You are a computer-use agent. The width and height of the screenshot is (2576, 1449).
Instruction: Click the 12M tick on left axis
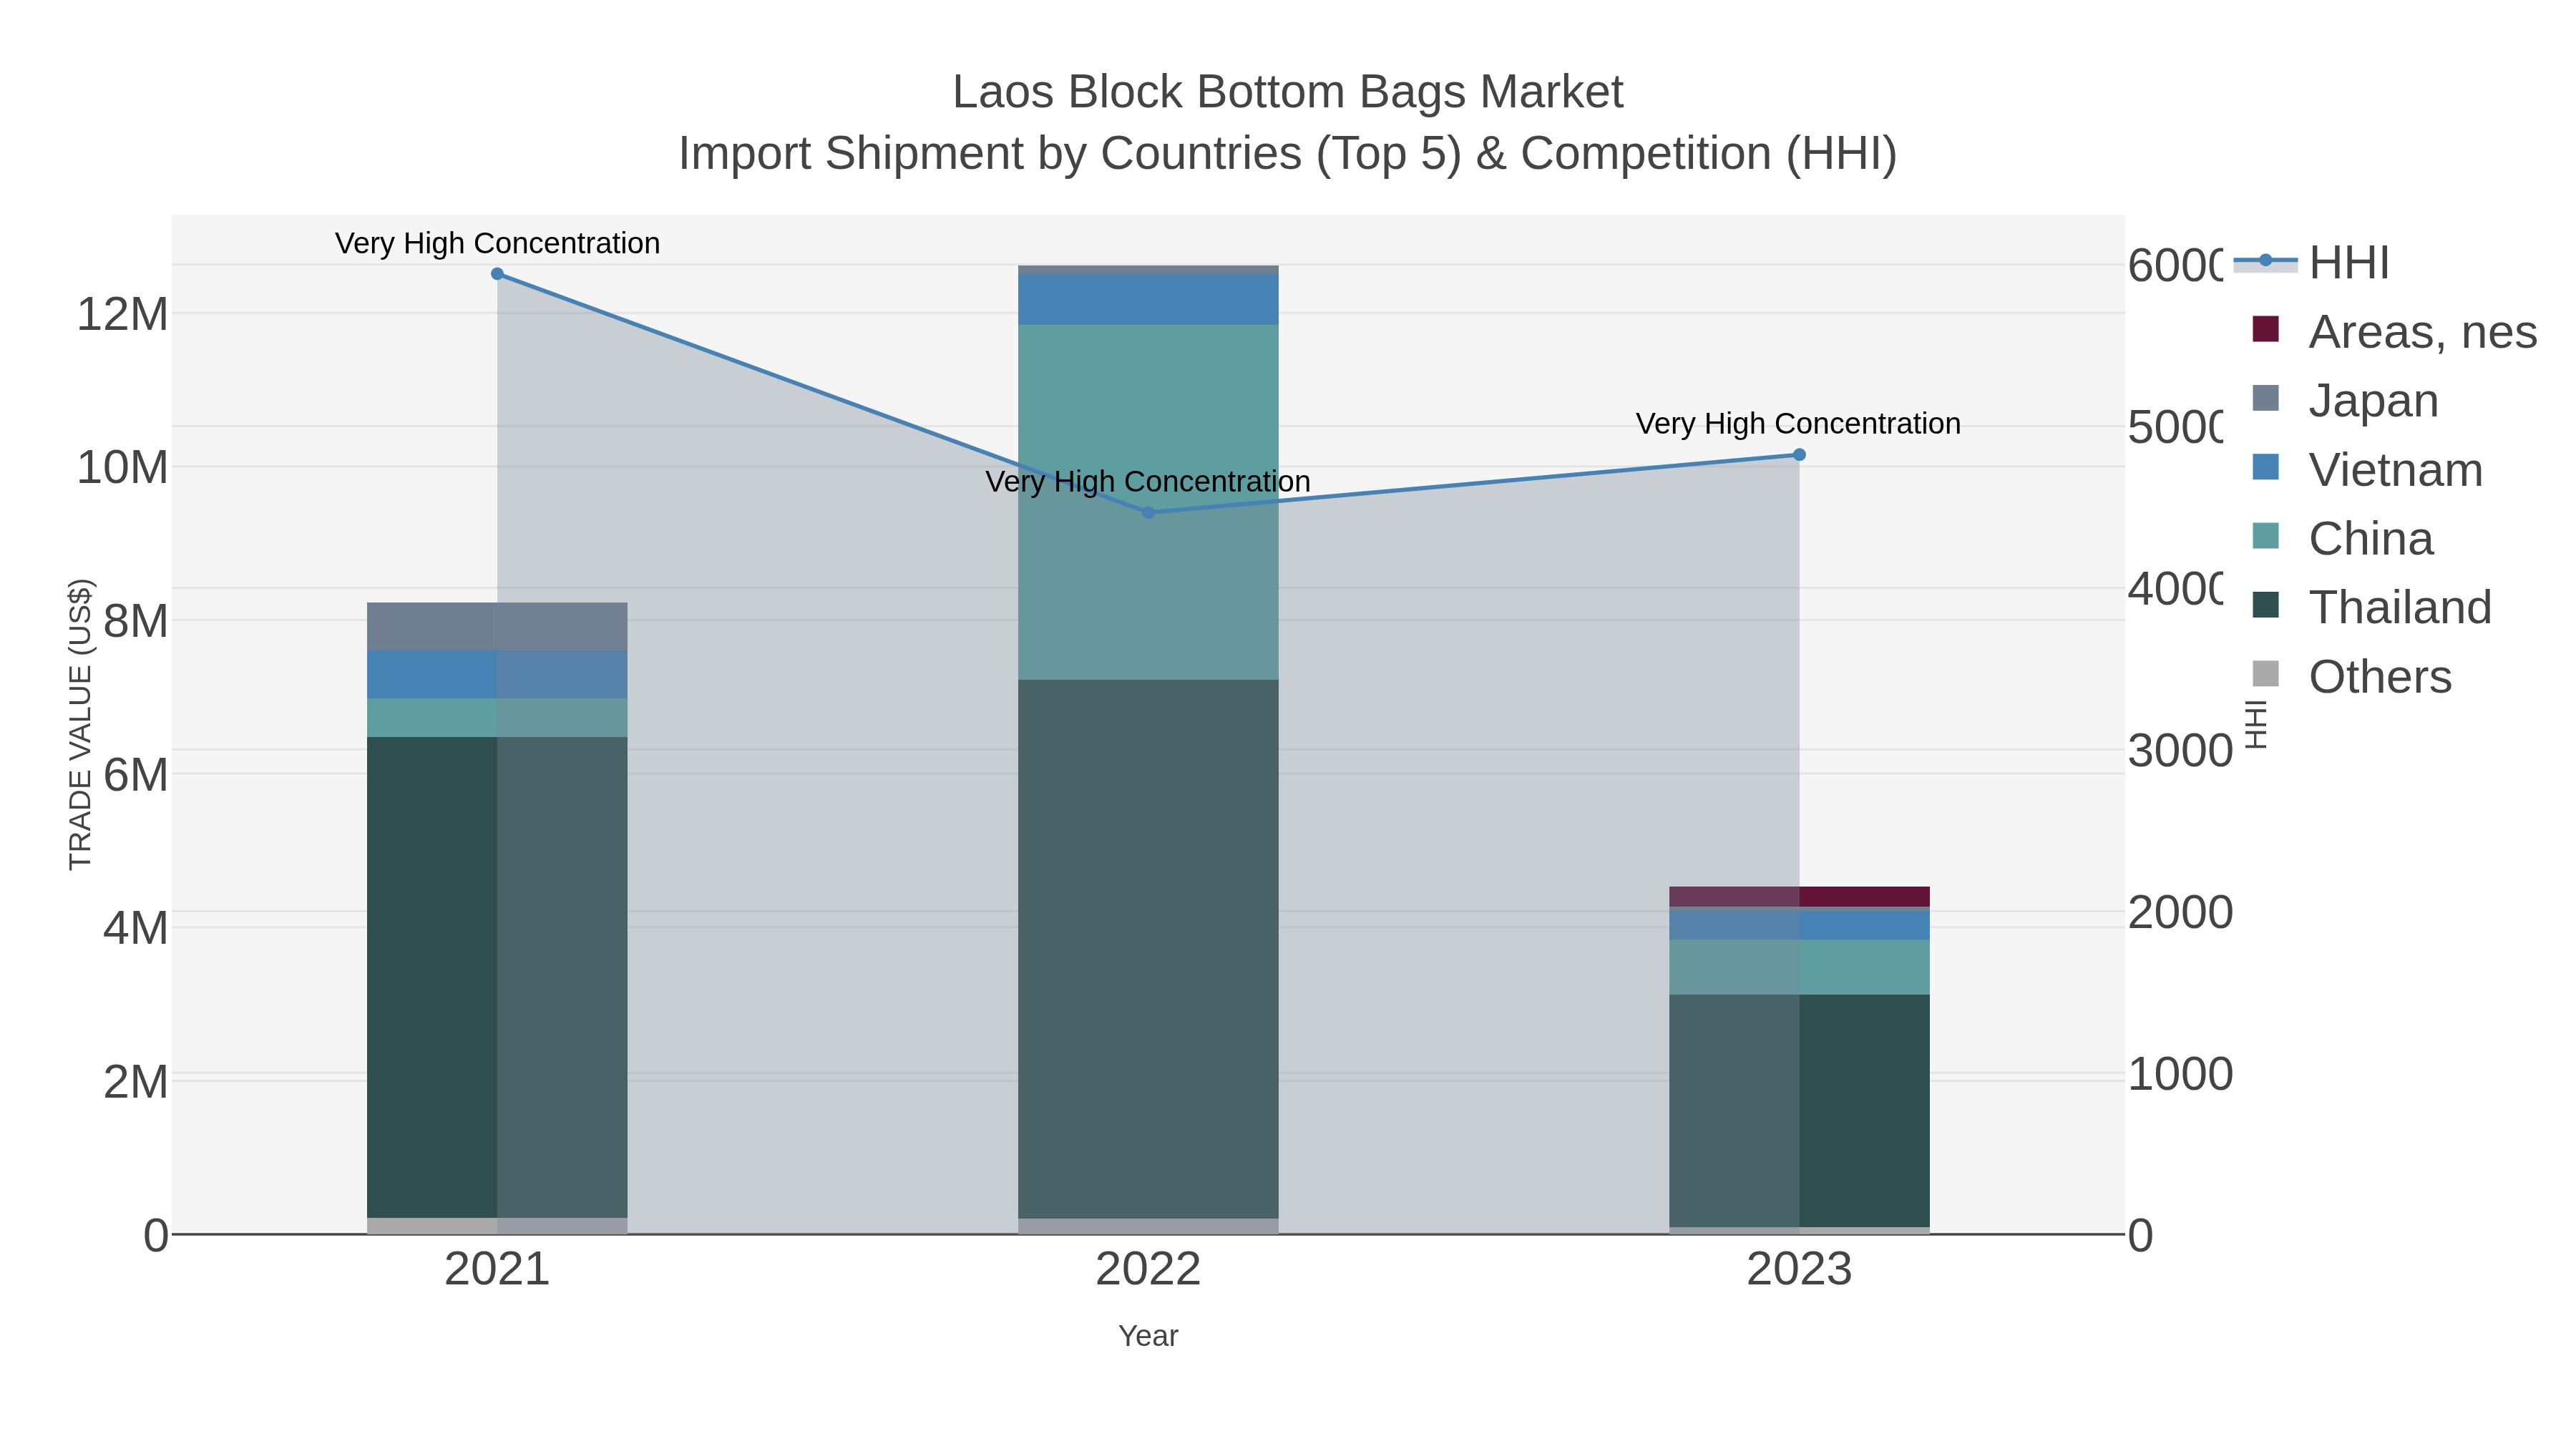tap(122, 314)
